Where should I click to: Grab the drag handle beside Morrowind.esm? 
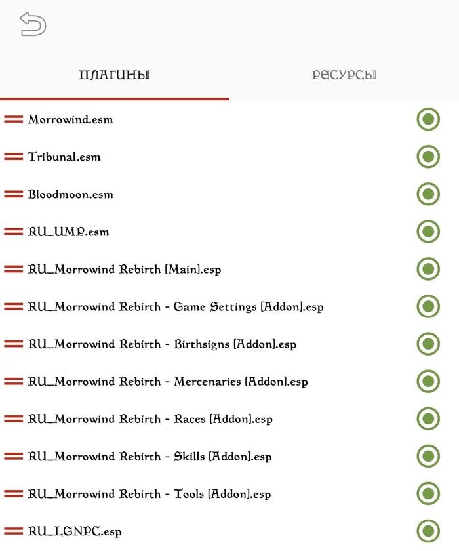14,119
